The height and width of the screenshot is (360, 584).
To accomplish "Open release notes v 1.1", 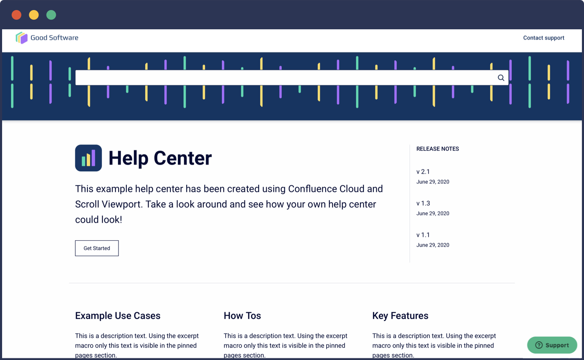I will (423, 235).
